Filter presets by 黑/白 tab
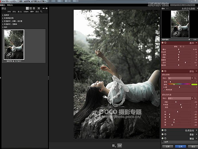 [20, 12]
